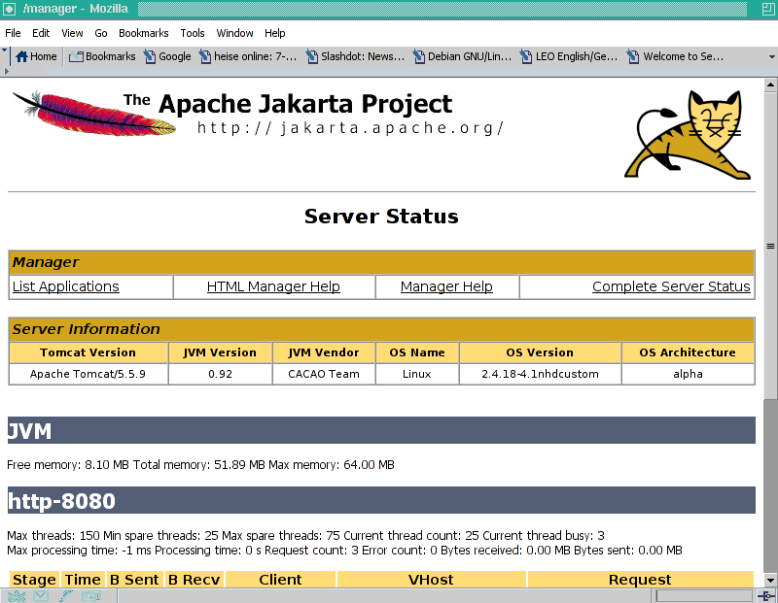
Task: Click the scrollbar down arrow
Action: 770,580
